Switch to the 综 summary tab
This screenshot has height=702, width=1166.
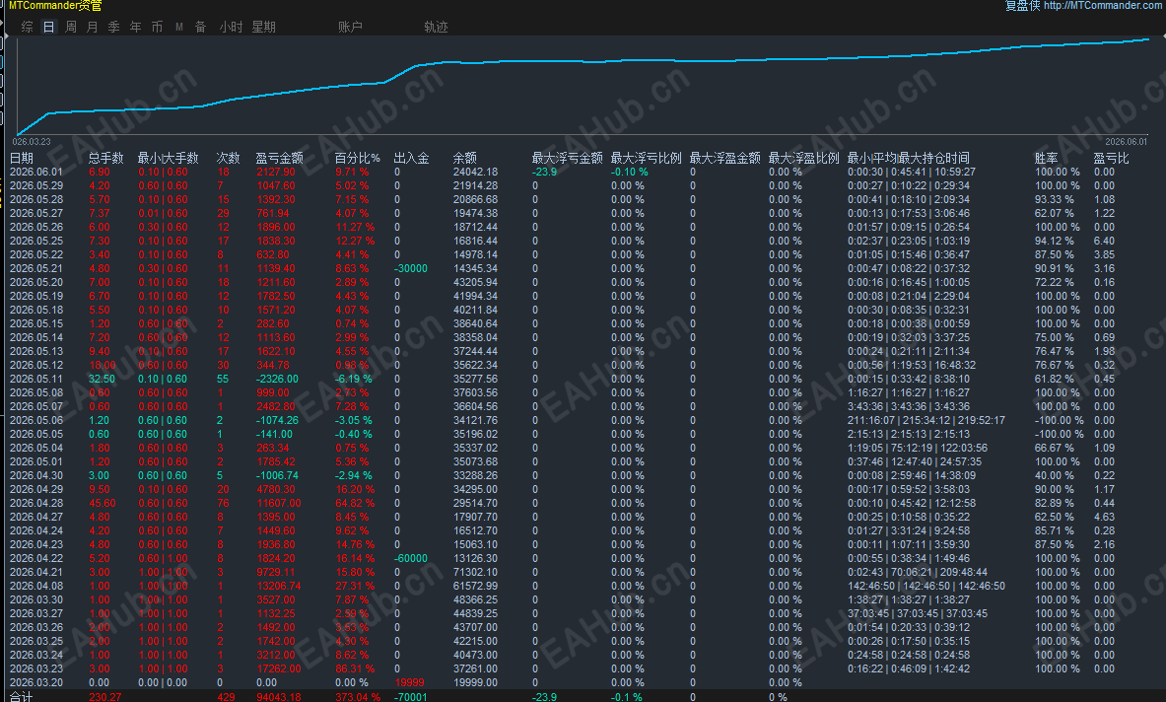coord(28,27)
